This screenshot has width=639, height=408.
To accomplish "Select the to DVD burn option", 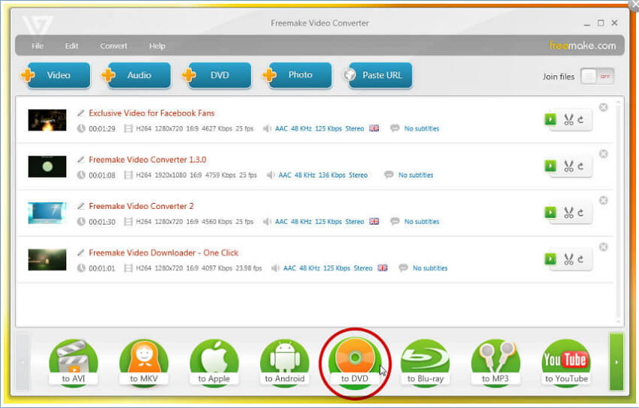I will pos(355,362).
